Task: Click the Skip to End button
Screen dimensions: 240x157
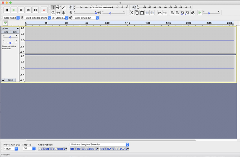Action: (x=35, y=10)
